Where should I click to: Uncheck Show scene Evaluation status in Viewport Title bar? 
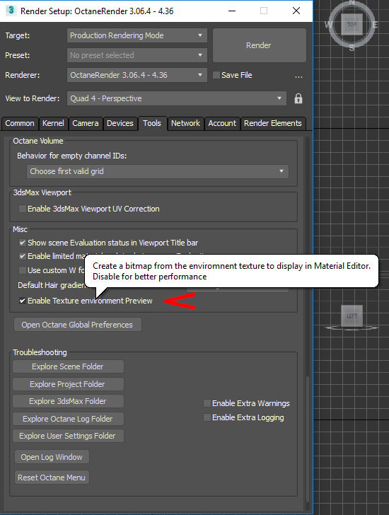(23, 243)
